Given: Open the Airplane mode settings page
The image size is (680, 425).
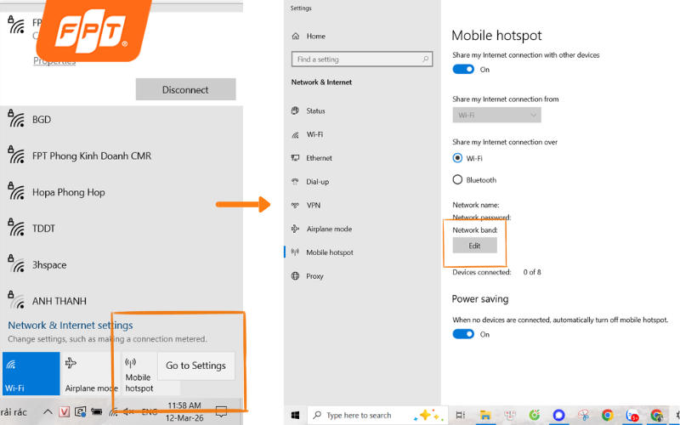Looking at the screenshot, I should pyautogui.click(x=328, y=229).
